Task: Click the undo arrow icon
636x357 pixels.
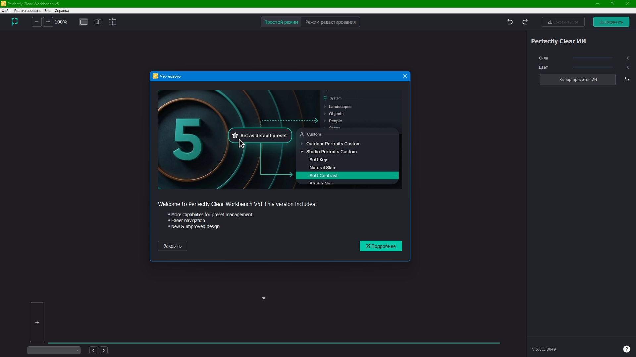Action: [x=510, y=22]
